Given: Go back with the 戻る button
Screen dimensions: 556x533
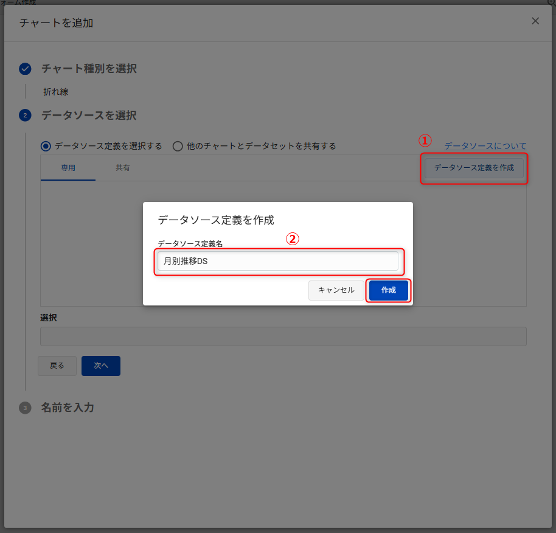Looking at the screenshot, I should click(x=57, y=366).
